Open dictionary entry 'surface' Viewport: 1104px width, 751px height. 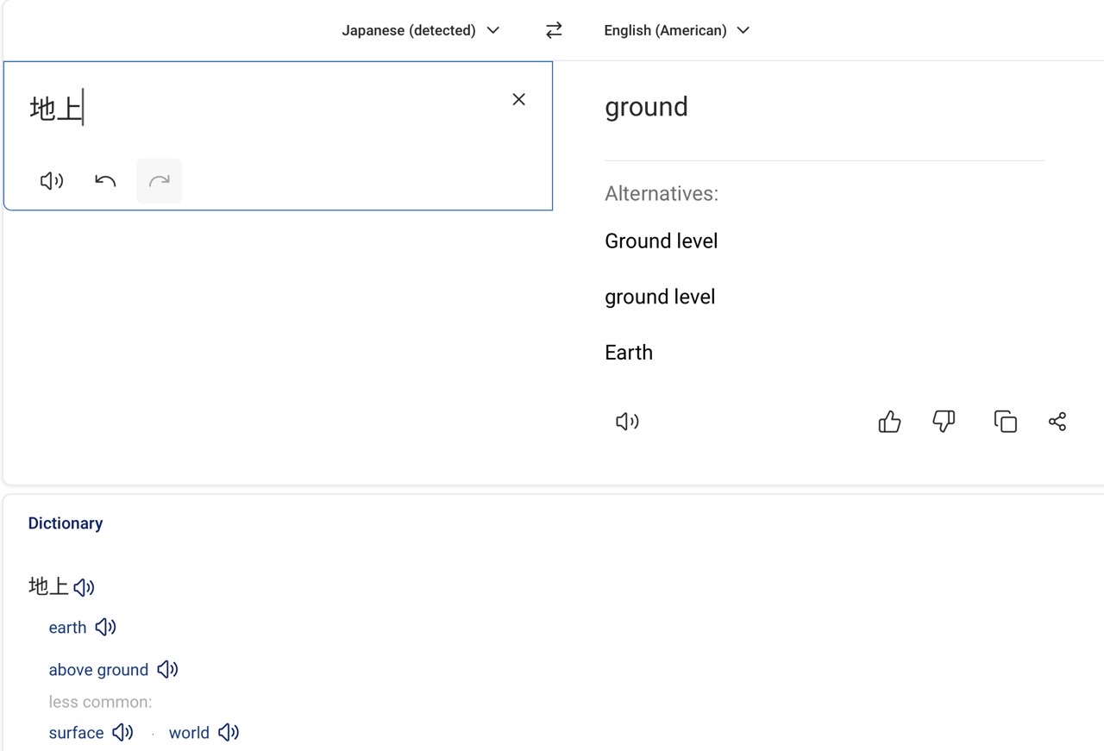point(76,733)
